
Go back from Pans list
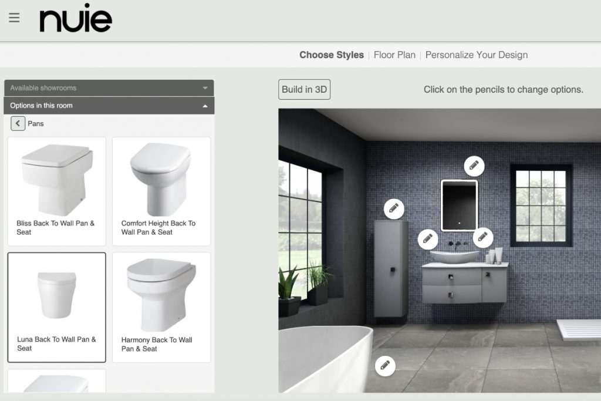(18, 123)
